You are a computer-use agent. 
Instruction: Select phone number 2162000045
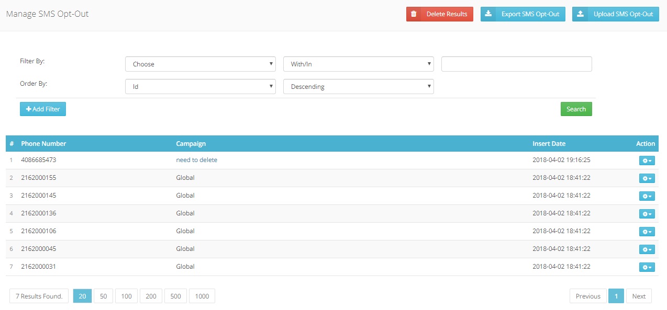click(39, 249)
